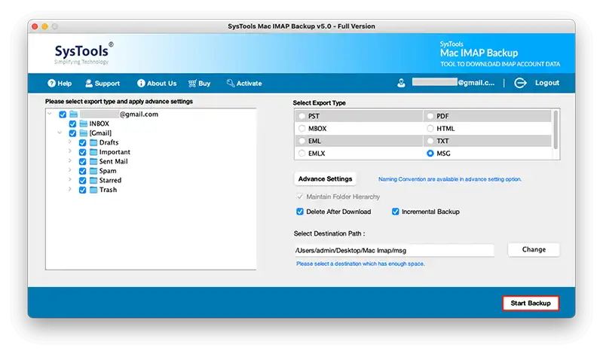Click the Start Backup button
This screenshot has width=603, height=354.
[x=531, y=304]
